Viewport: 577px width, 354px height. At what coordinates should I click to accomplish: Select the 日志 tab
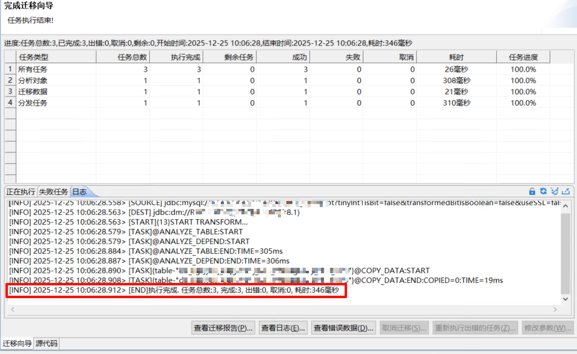pos(79,192)
